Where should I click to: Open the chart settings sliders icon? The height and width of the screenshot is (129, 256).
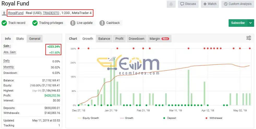click(x=249, y=38)
